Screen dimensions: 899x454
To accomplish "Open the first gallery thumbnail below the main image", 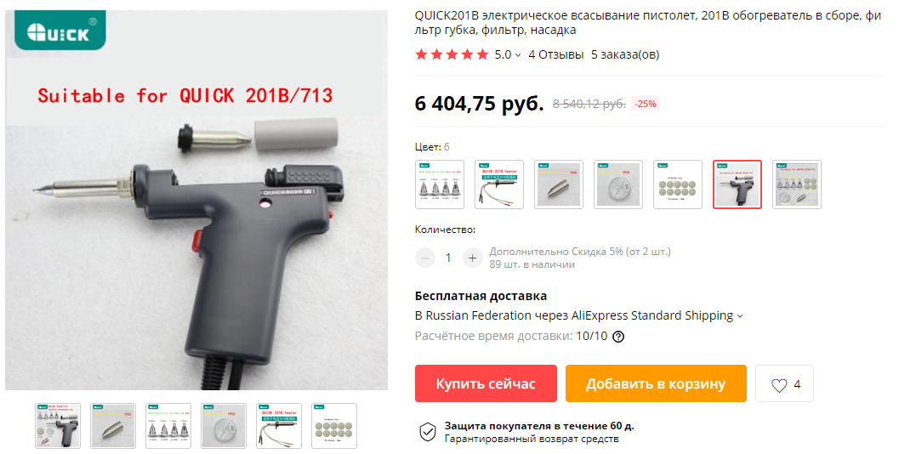I will 58,426.
